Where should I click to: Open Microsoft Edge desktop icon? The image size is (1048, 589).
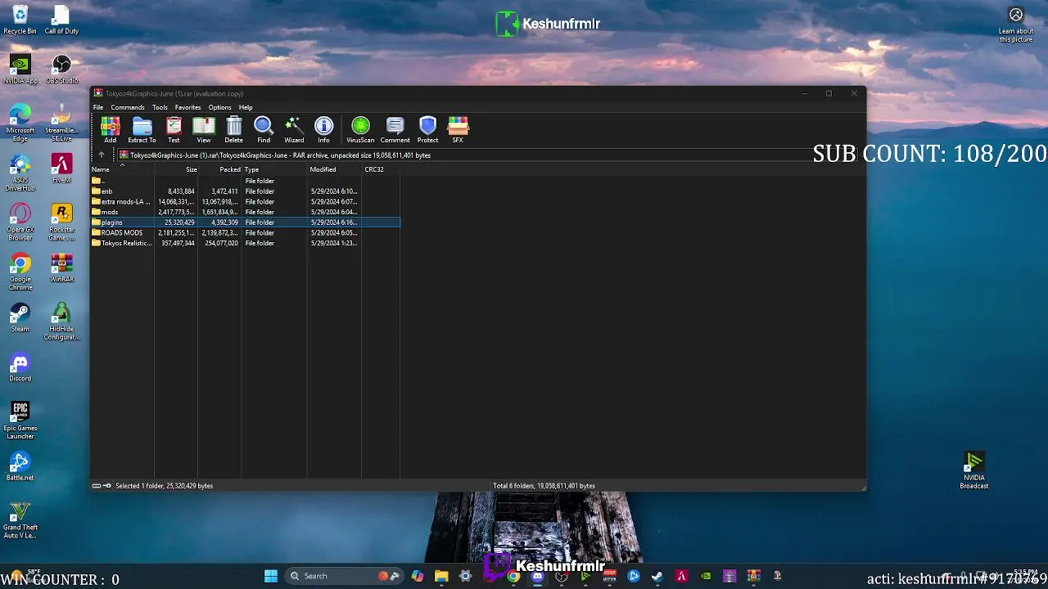[20, 123]
